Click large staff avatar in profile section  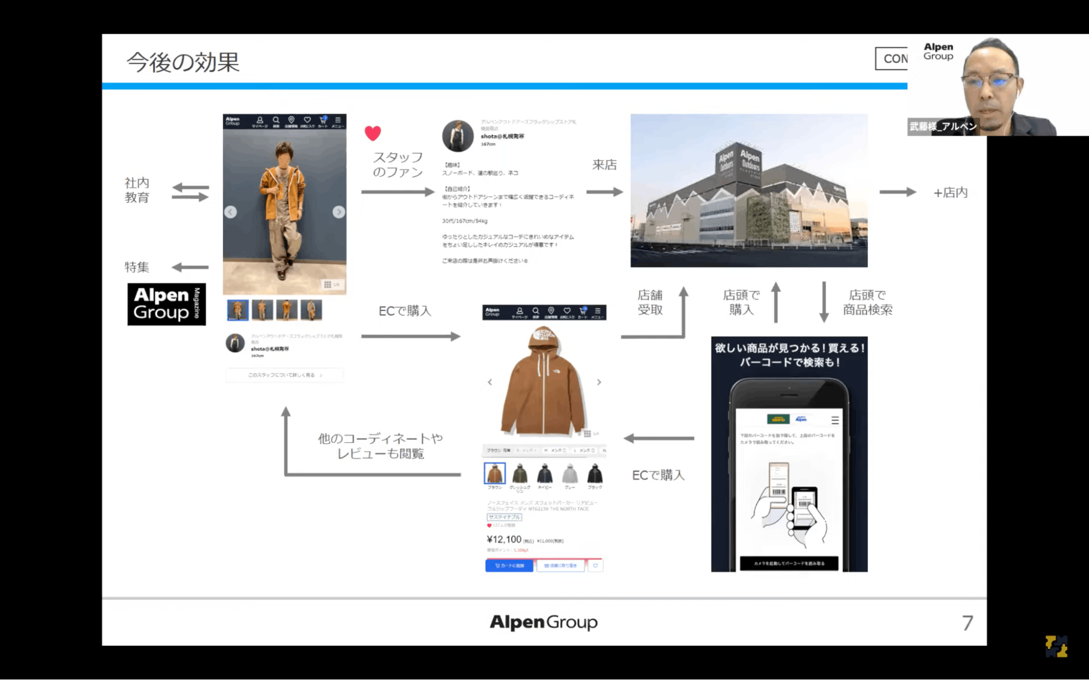(x=458, y=135)
